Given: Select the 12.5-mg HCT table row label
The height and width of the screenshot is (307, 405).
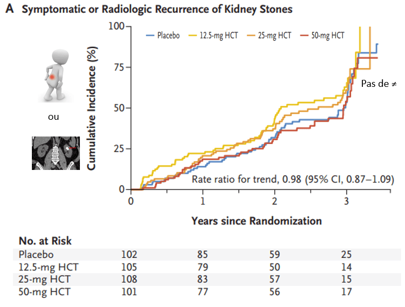Looking at the screenshot, I should (x=42, y=267).
